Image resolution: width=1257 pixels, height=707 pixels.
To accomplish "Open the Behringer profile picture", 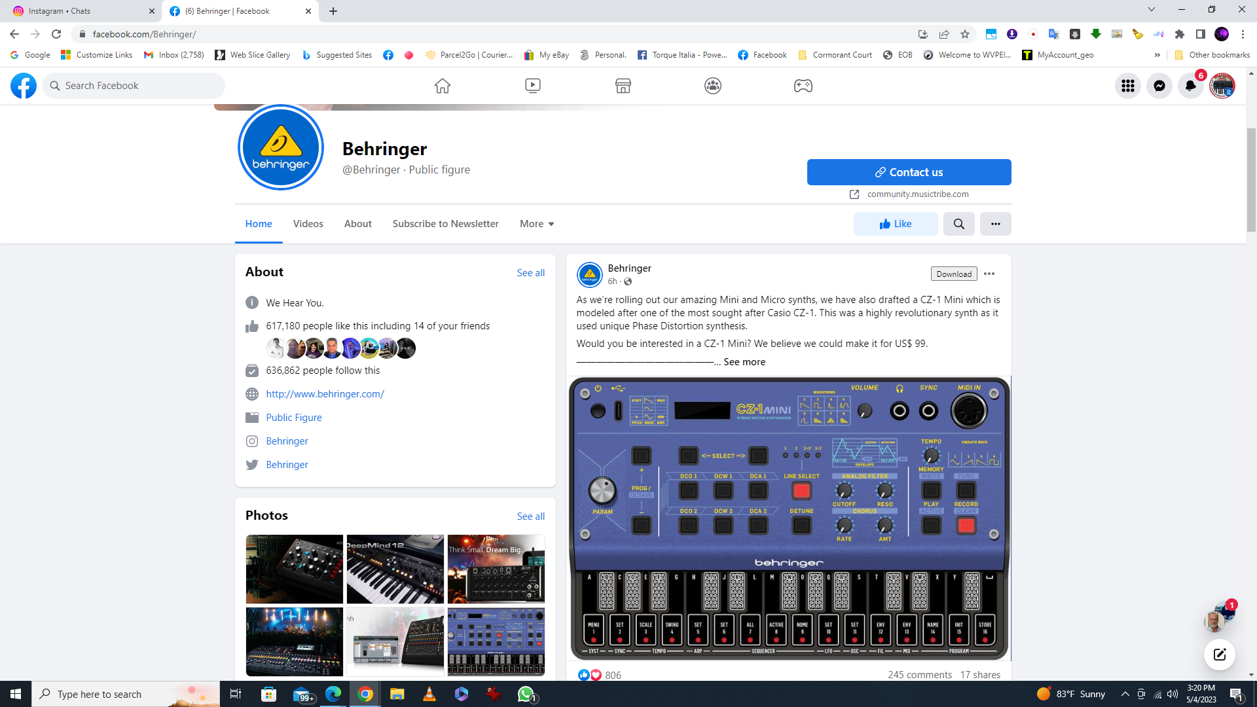I will point(281,147).
